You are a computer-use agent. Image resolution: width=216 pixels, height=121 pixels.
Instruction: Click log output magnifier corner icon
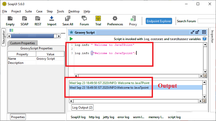[204, 101]
